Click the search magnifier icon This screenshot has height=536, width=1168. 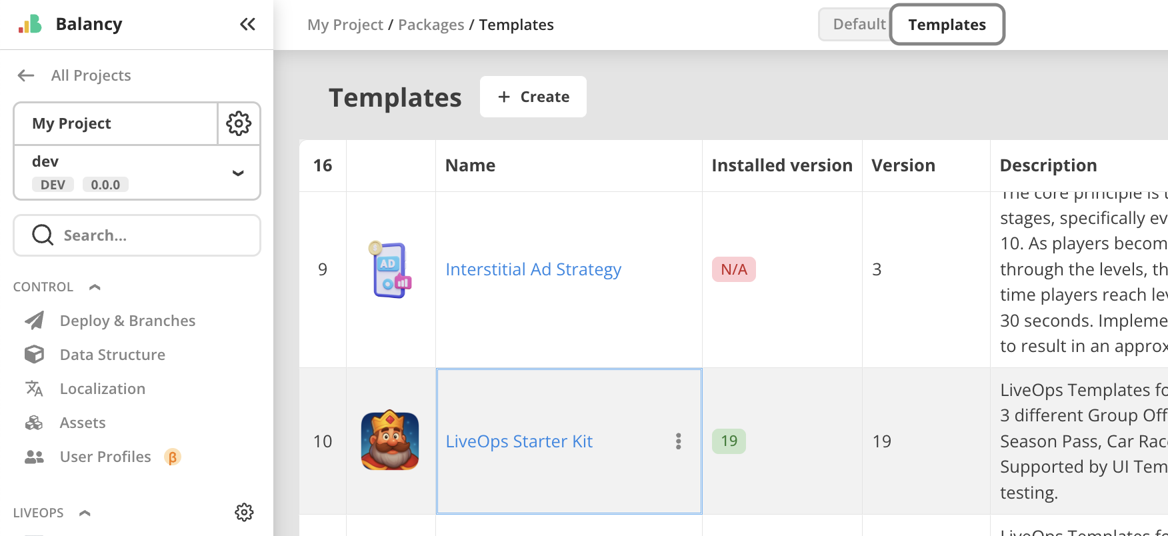pyautogui.click(x=43, y=235)
